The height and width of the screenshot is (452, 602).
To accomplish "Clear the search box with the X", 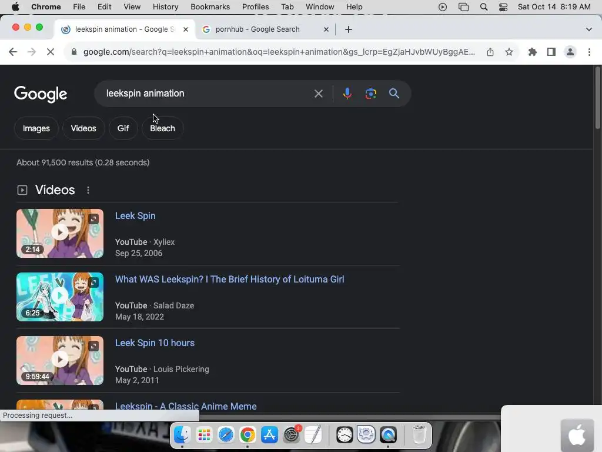I will point(318,94).
